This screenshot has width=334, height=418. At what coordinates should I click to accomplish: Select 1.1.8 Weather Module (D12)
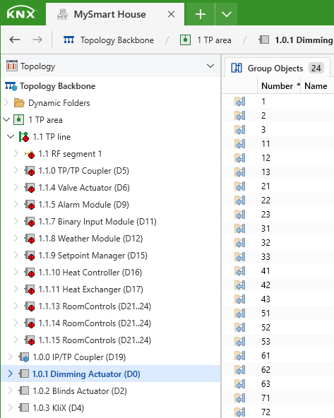(x=91, y=239)
